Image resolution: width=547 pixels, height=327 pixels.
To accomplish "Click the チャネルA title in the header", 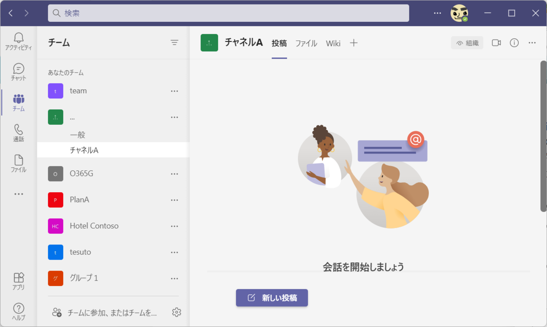I will pos(244,42).
